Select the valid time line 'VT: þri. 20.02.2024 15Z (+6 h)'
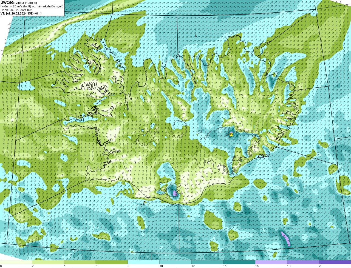The image size is (351, 268). coord(21,13)
